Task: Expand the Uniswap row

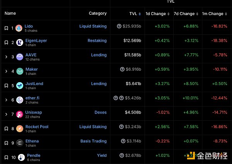Action: point(6,114)
